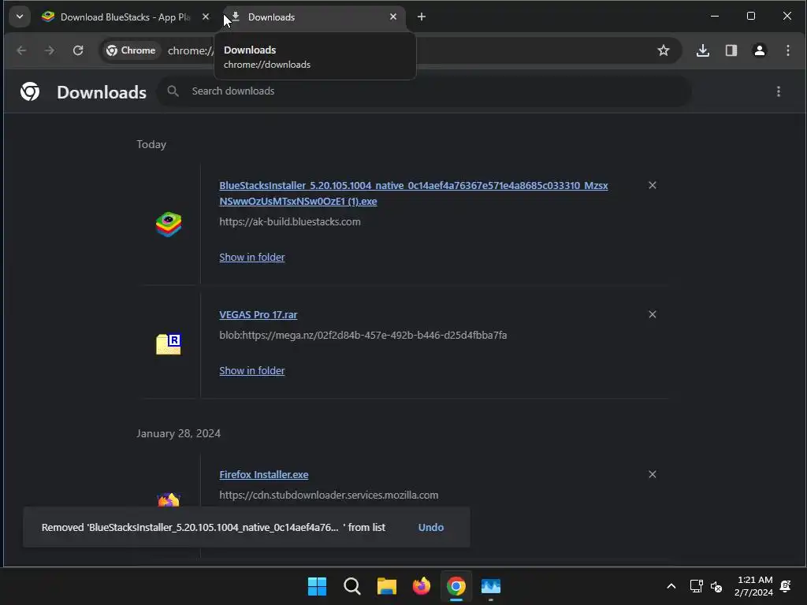Click the VEGAS Pro rar archive icon

169,344
